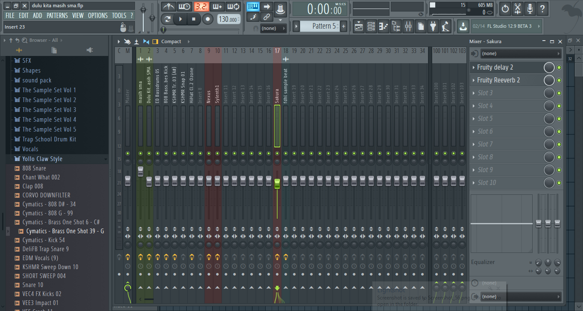Open project info page icon
583x311 pixels.
[x=421, y=26]
